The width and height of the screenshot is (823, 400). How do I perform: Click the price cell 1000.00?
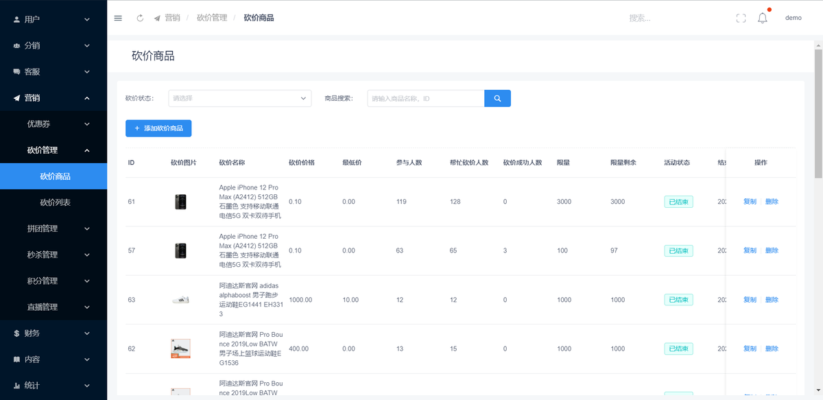[300, 300]
